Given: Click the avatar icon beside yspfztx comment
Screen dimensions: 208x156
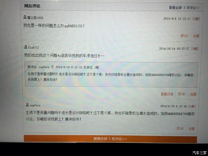Looking at the screenshot, I should 27,105.
